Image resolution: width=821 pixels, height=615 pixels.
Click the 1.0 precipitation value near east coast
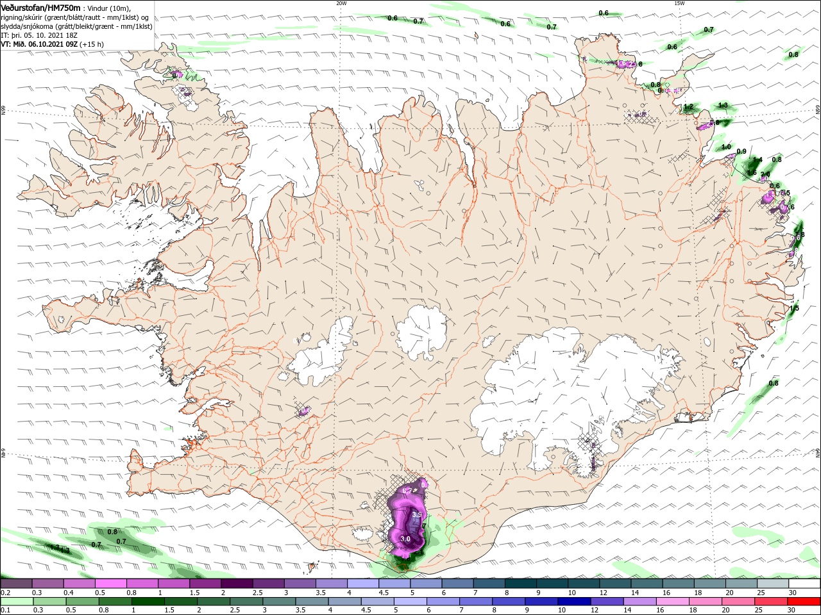[726, 147]
